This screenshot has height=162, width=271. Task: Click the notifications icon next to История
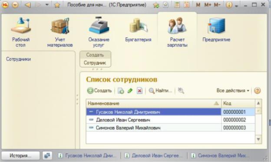pyautogui.click(x=47, y=156)
